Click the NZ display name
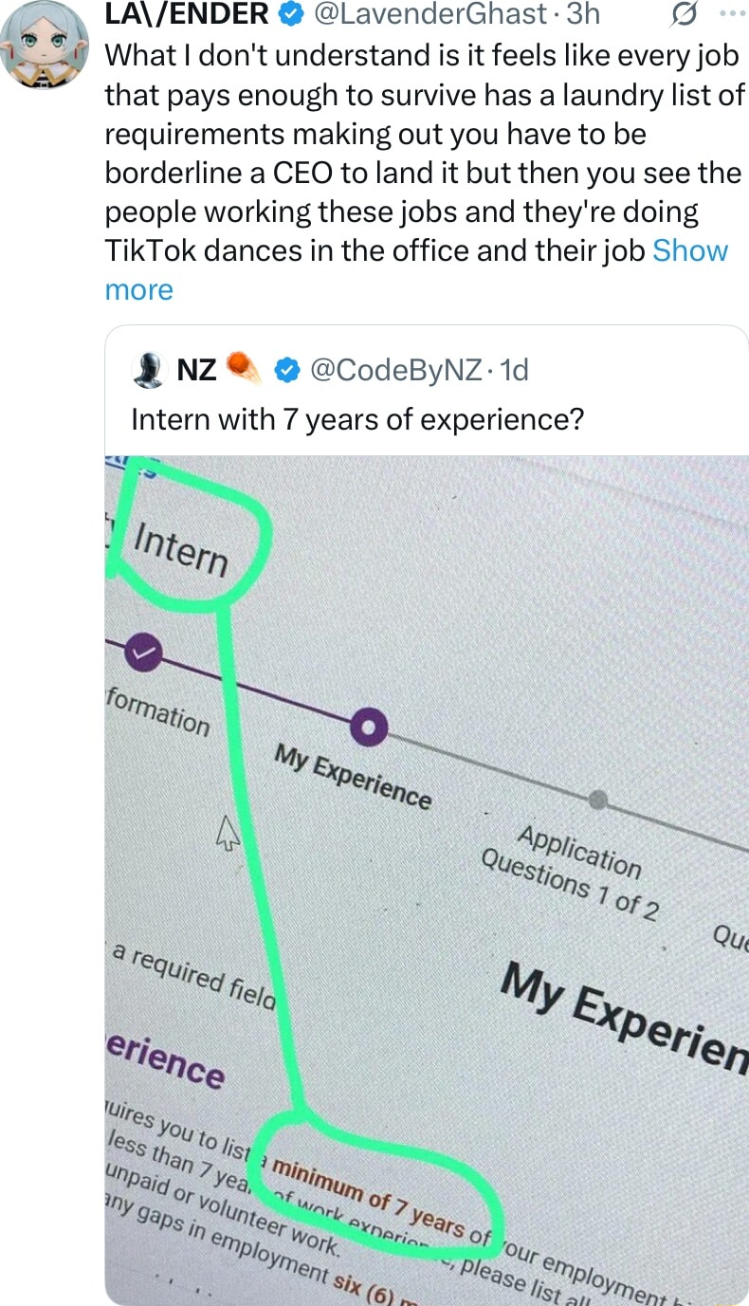The image size is (749, 1306). 196,370
